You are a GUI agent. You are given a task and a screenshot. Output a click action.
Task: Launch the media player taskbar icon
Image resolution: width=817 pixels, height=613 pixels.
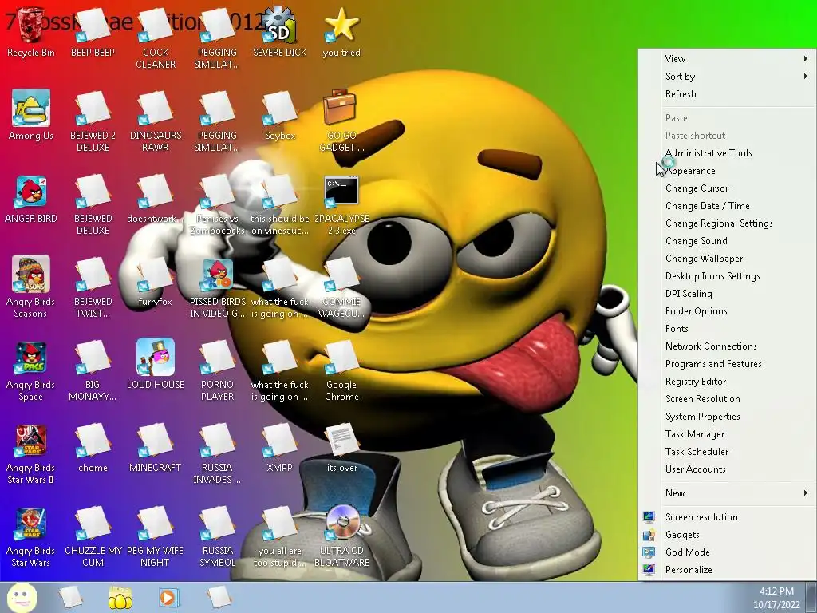[169, 597]
